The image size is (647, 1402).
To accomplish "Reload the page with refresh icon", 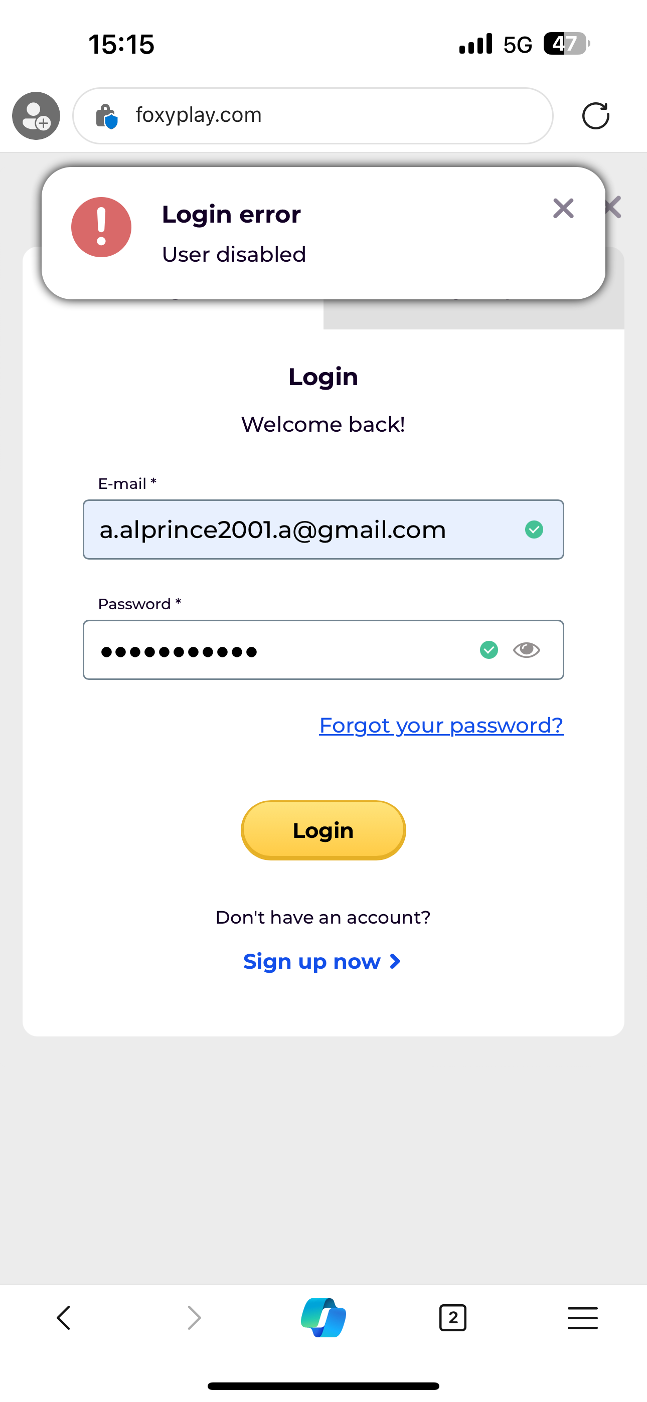I will tap(595, 116).
